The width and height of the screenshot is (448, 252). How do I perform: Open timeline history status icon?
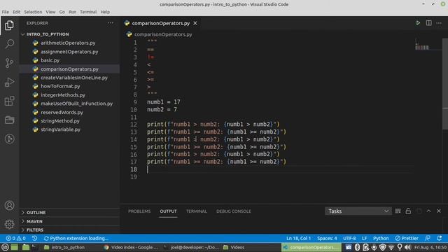pos(34,238)
